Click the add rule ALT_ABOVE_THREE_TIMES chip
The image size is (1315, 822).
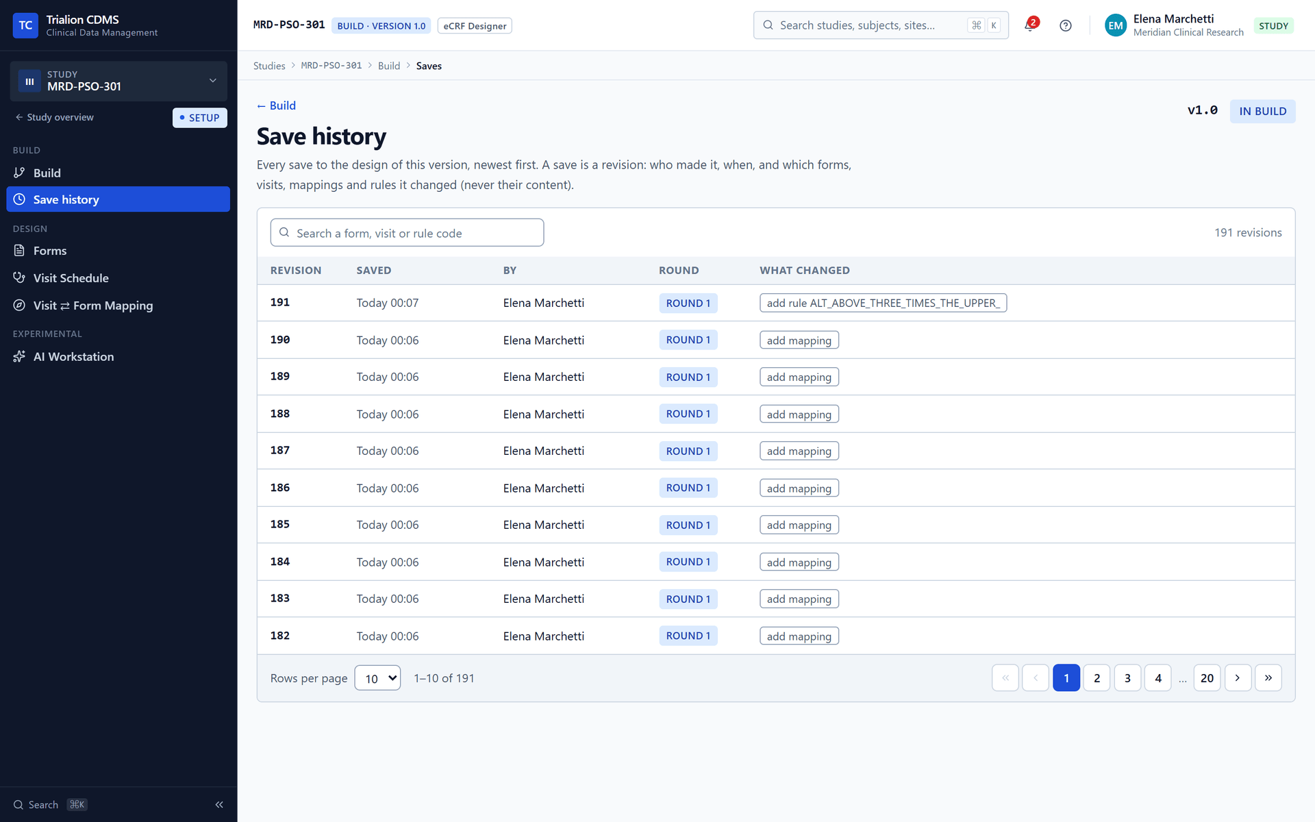[883, 303]
